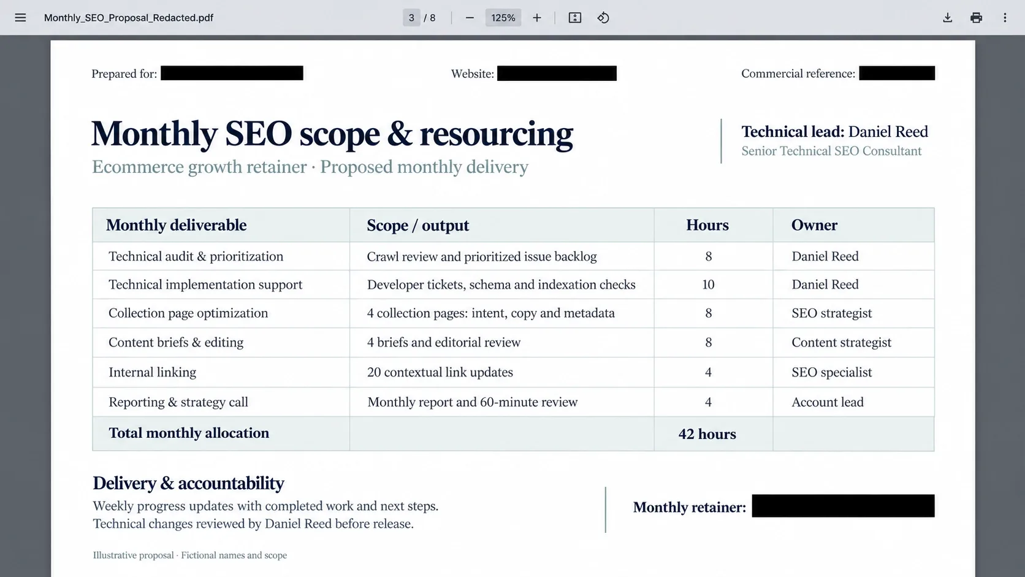1025x577 pixels.
Task: Click the 125% zoom level field
Action: coord(503,18)
